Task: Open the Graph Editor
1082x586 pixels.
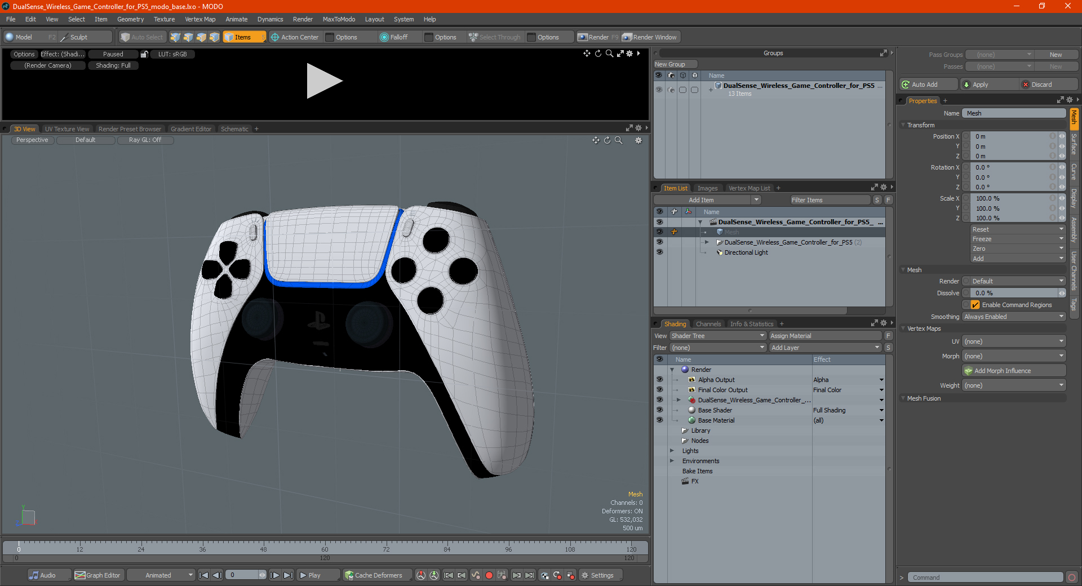Action: 97,575
